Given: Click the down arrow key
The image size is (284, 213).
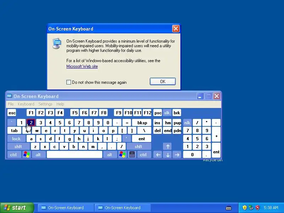Looking at the screenshot, I should [x=168, y=154].
